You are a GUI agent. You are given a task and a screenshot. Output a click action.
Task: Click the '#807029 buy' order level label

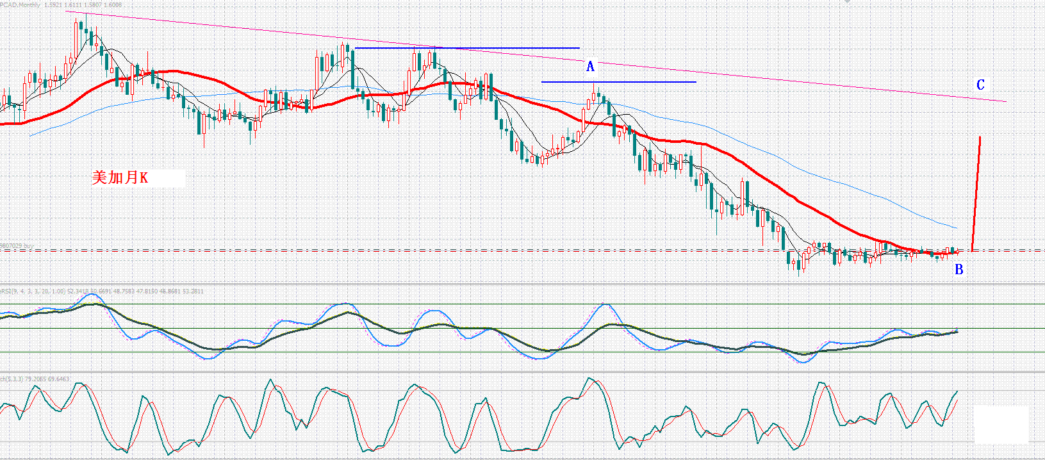pos(17,245)
